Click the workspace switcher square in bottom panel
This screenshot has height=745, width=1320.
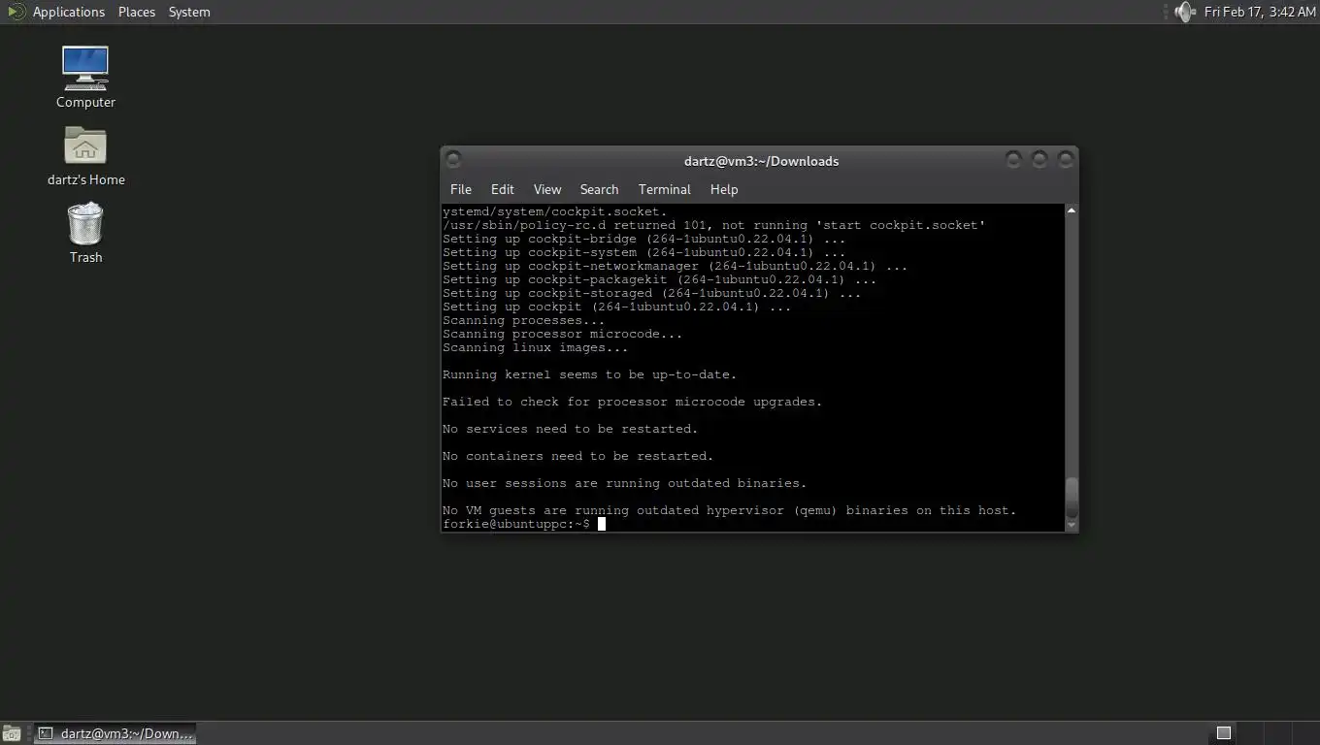1224,733
